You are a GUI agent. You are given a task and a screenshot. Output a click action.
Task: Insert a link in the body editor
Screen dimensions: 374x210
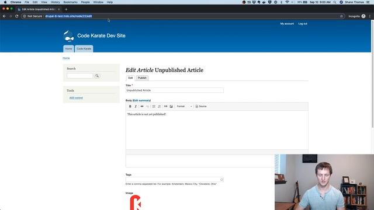142,106
